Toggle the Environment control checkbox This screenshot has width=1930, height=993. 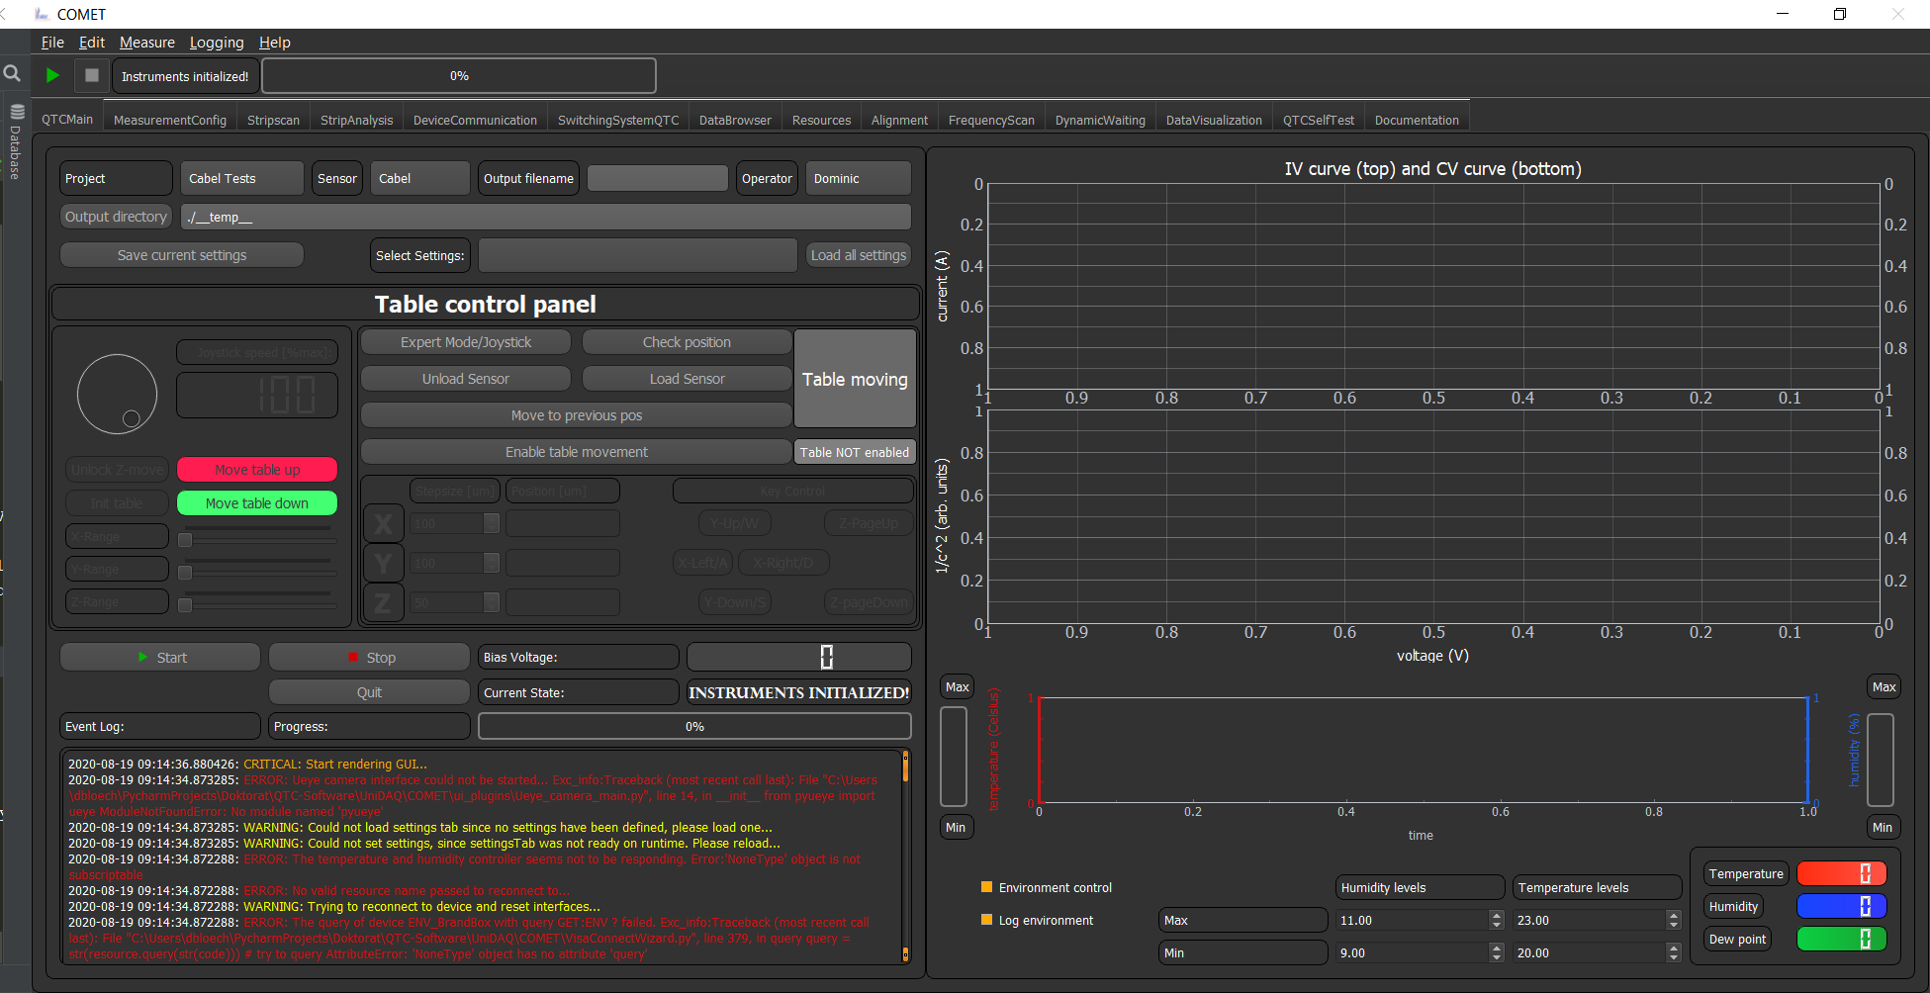click(986, 887)
